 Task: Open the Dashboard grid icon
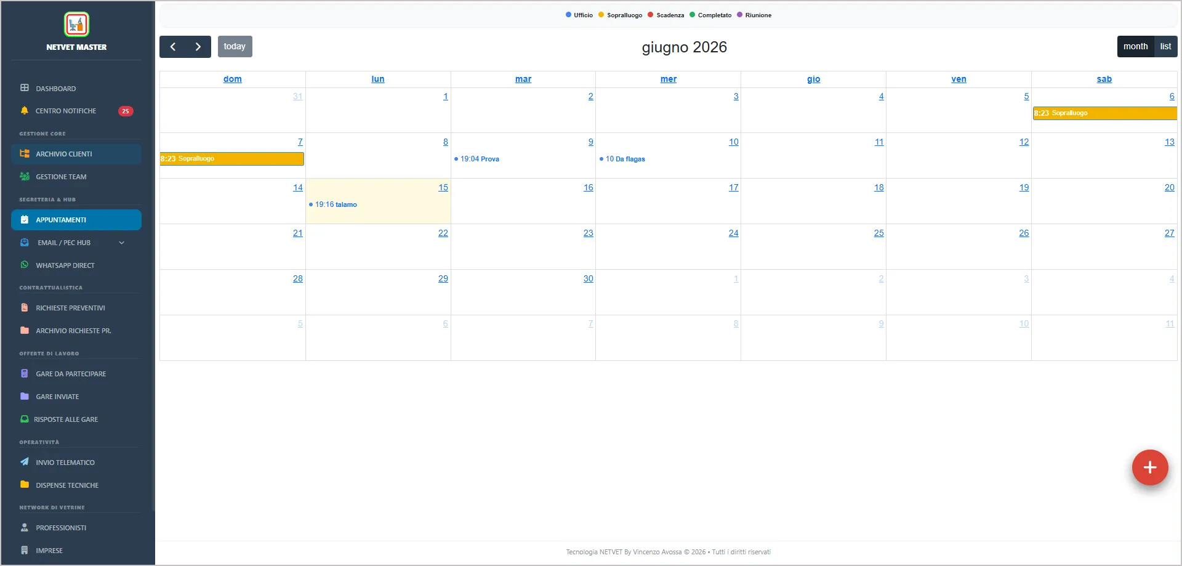tap(25, 88)
